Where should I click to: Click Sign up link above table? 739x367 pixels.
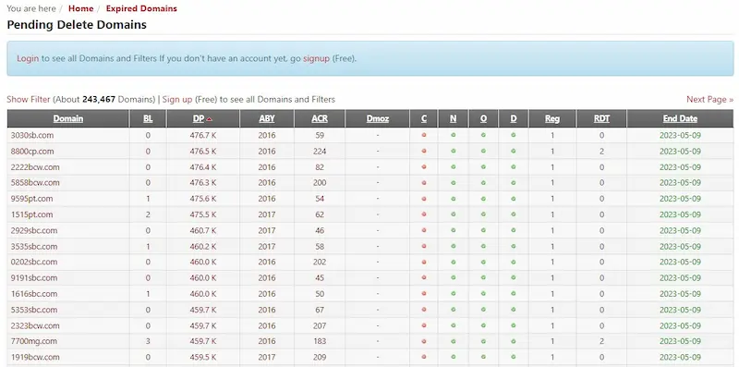pos(177,100)
